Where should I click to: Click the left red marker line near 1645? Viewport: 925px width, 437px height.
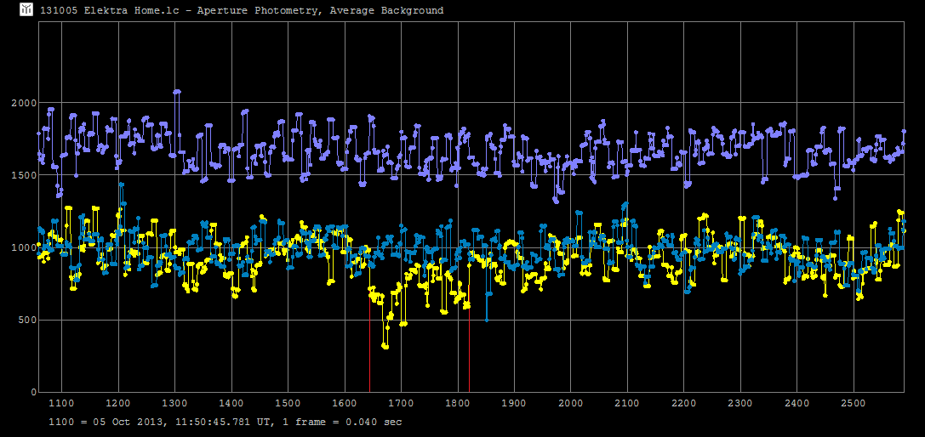[370, 343]
